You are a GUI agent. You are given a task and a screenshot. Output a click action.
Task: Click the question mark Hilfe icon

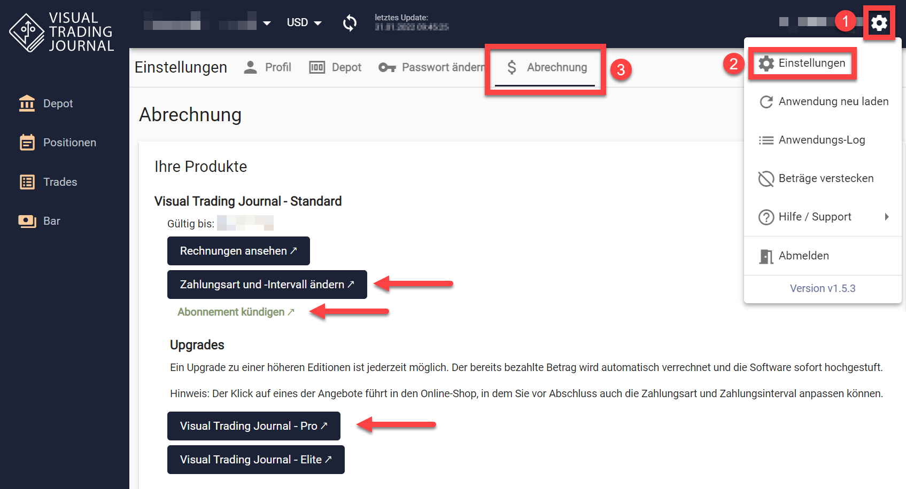[x=766, y=217]
